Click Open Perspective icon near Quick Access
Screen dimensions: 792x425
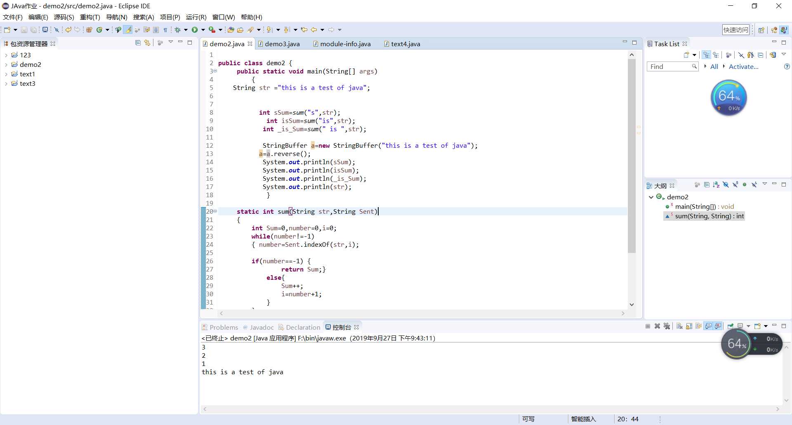point(761,30)
